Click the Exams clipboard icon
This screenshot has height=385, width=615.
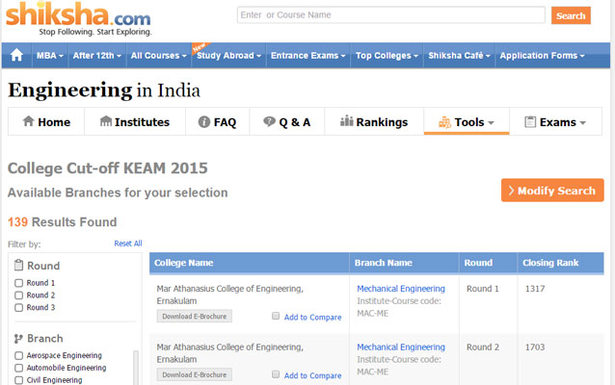(530, 122)
